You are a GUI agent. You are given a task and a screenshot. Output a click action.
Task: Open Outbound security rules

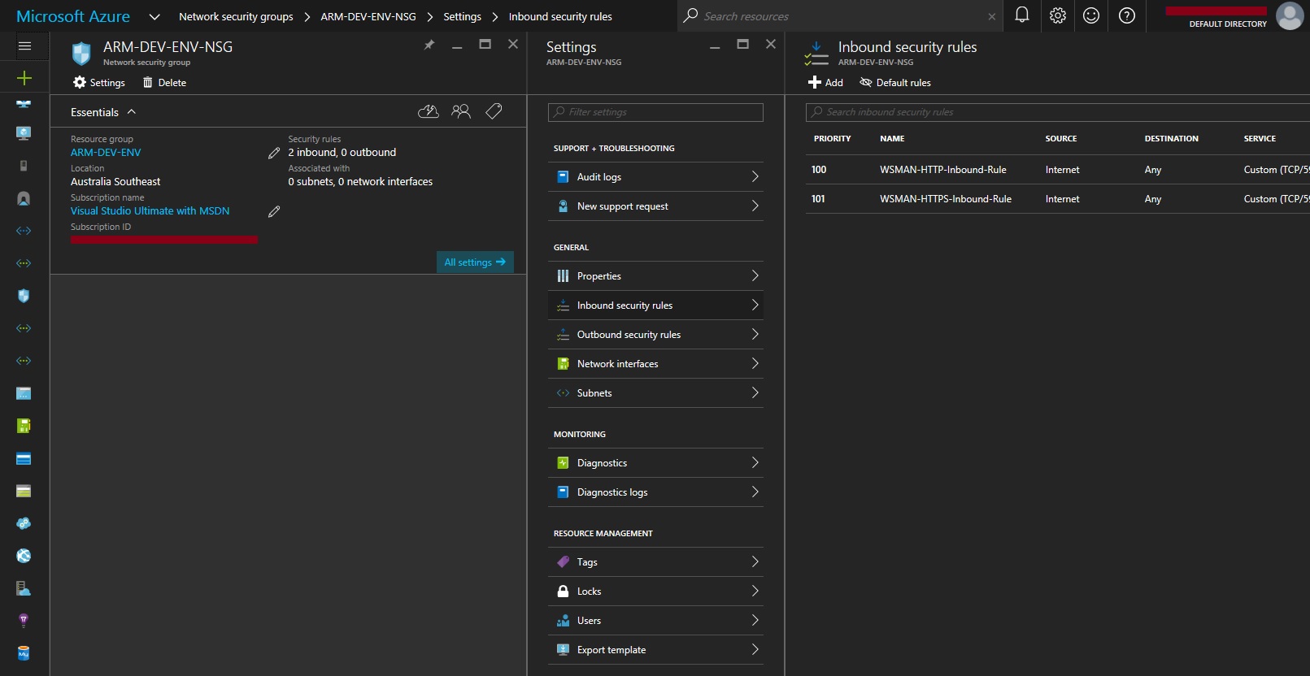click(x=655, y=335)
